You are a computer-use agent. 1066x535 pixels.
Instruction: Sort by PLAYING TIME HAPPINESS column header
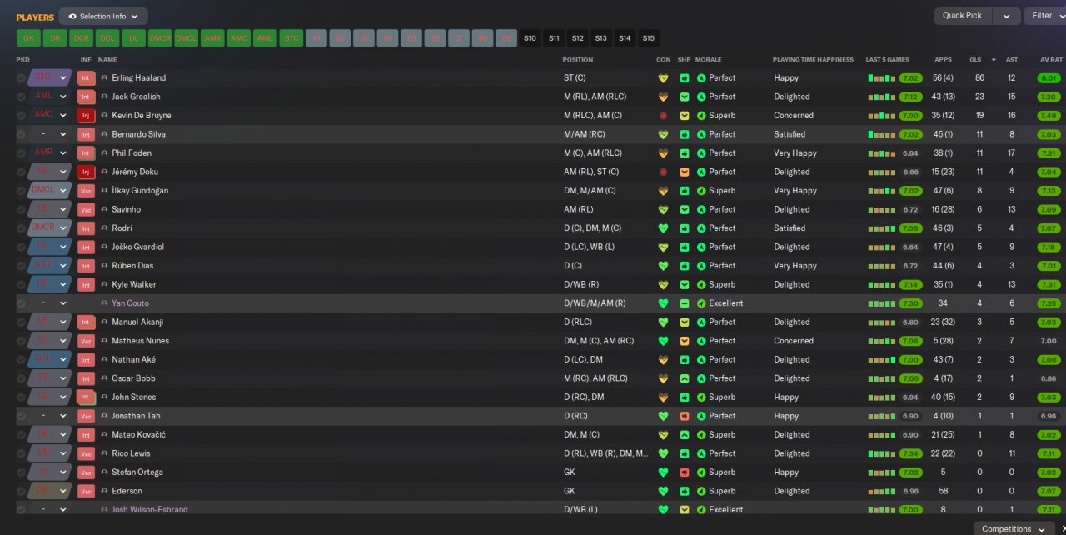[x=813, y=60]
